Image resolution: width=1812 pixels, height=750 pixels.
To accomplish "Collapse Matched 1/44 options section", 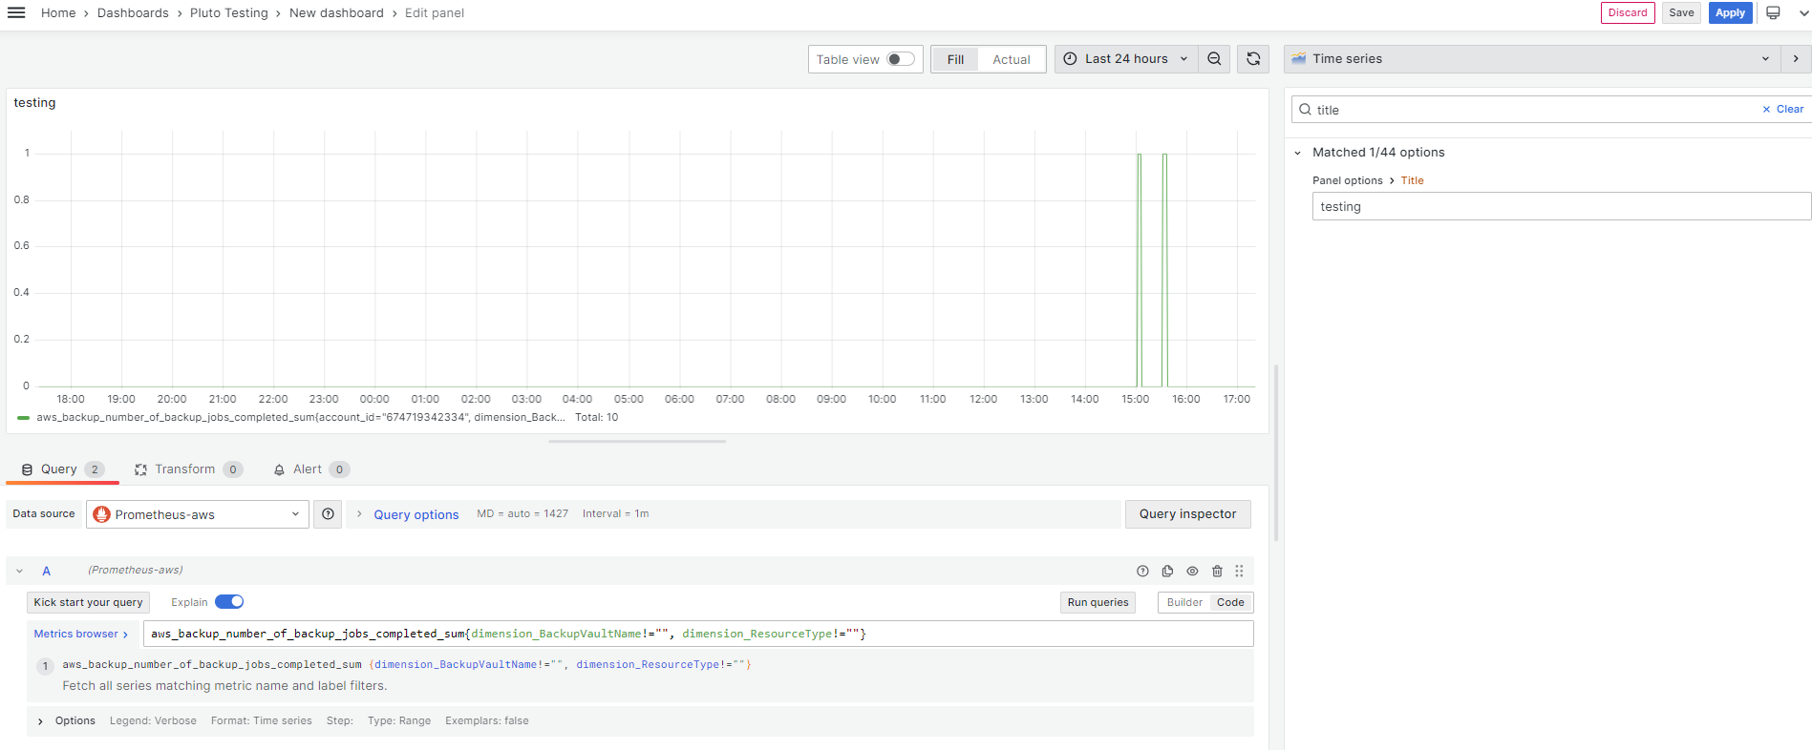I will [x=1297, y=153].
